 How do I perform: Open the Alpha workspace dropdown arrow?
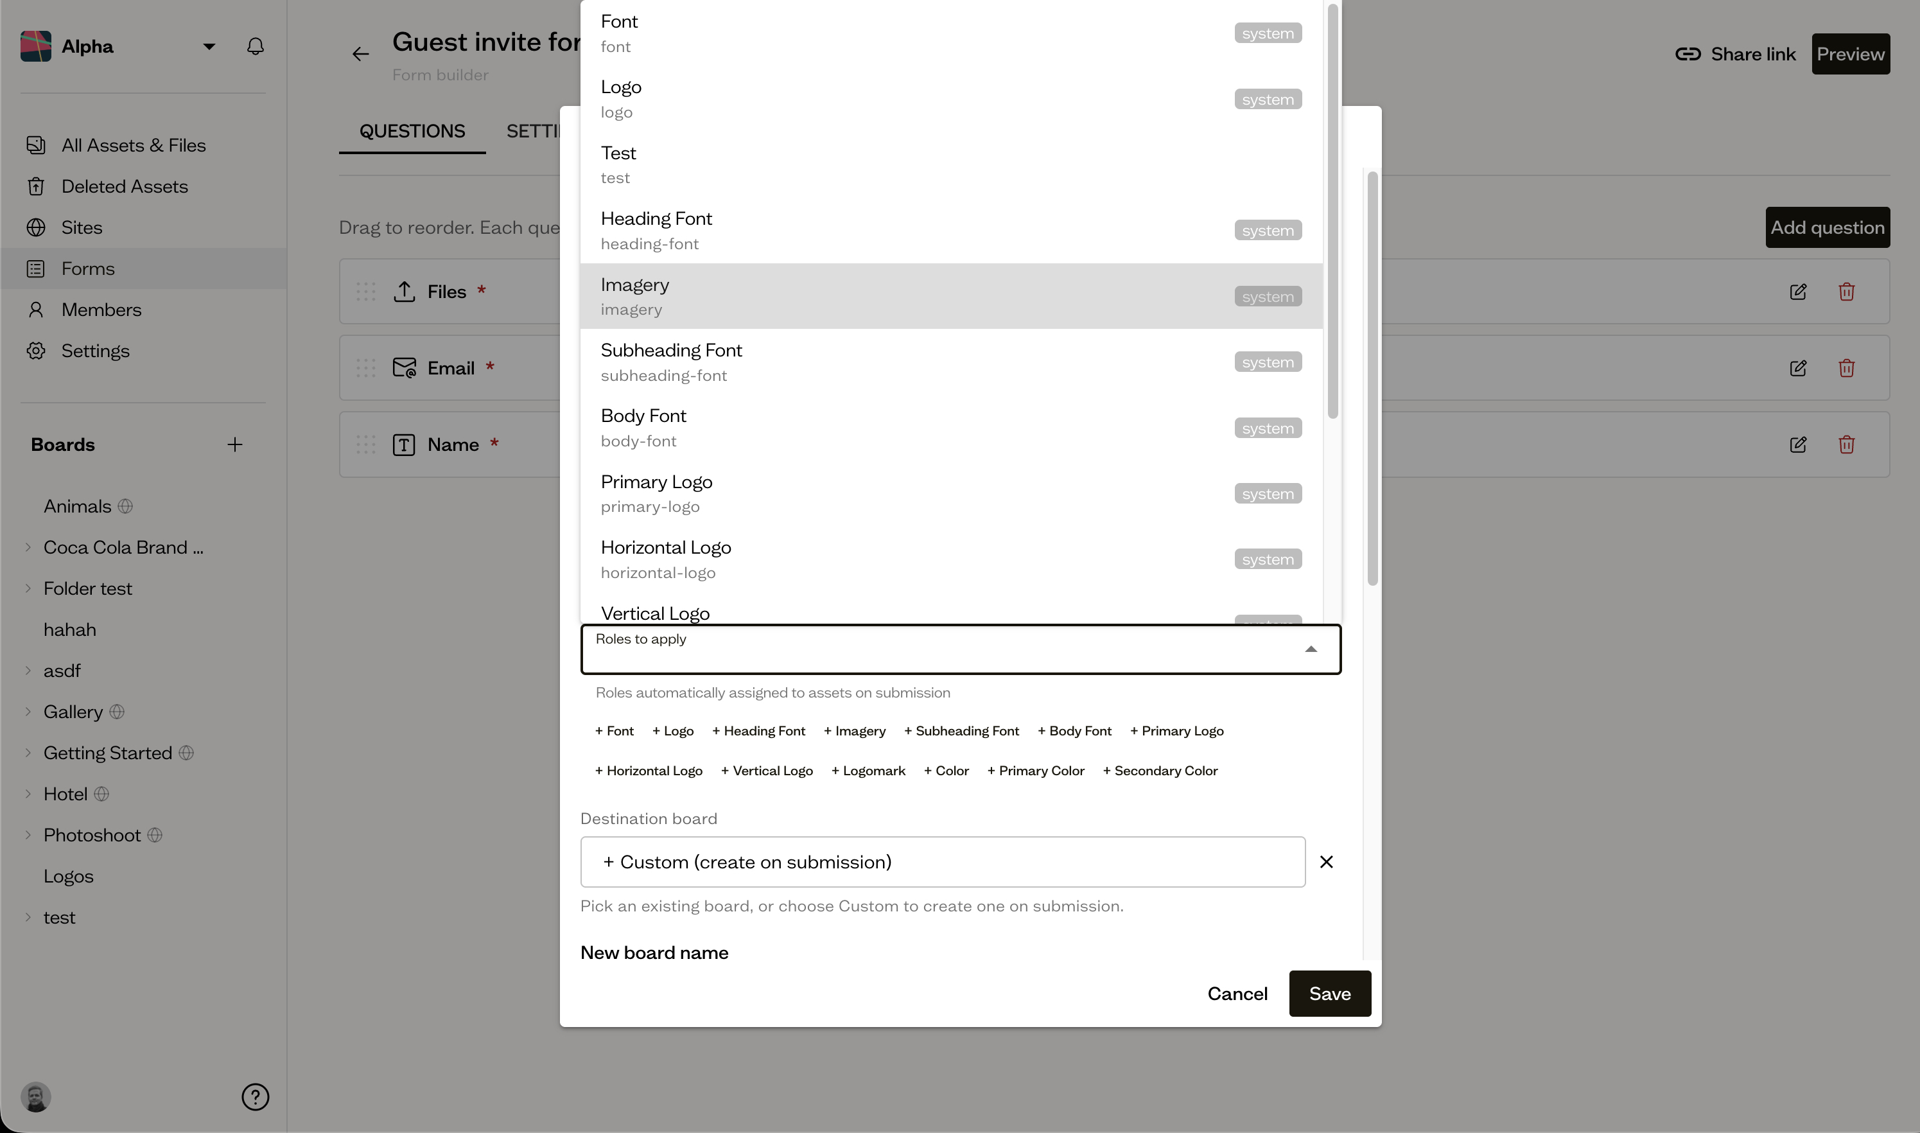pyautogui.click(x=208, y=47)
